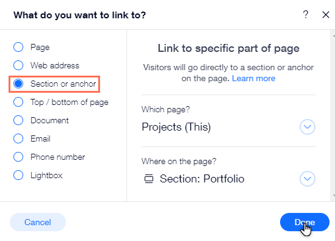Choose the Section or anchor radio button
Image resolution: width=335 pixels, height=241 pixels.
point(18,84)
